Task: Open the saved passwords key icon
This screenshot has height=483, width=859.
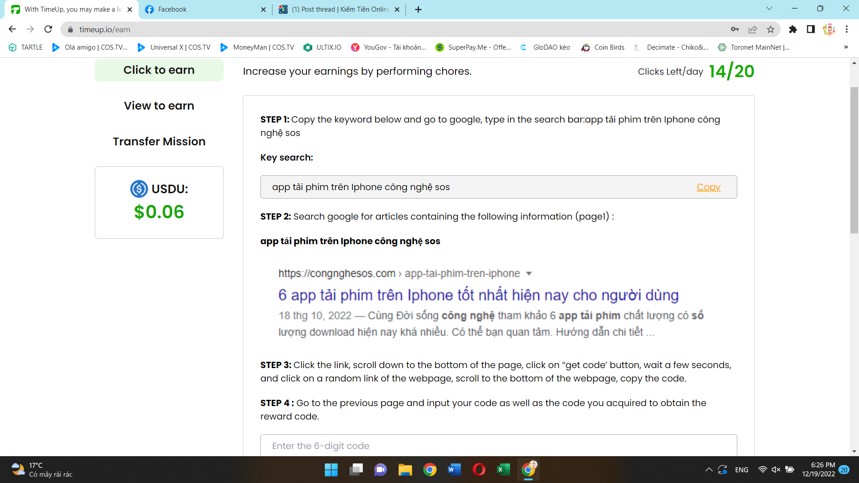Action: coord(735,30)
